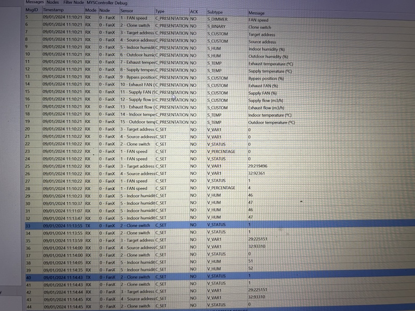Image resolution: width=415 pixels, height=311 pixels.
Task: Select highlighted TX row MsgID 40
Action: (219, 277)
